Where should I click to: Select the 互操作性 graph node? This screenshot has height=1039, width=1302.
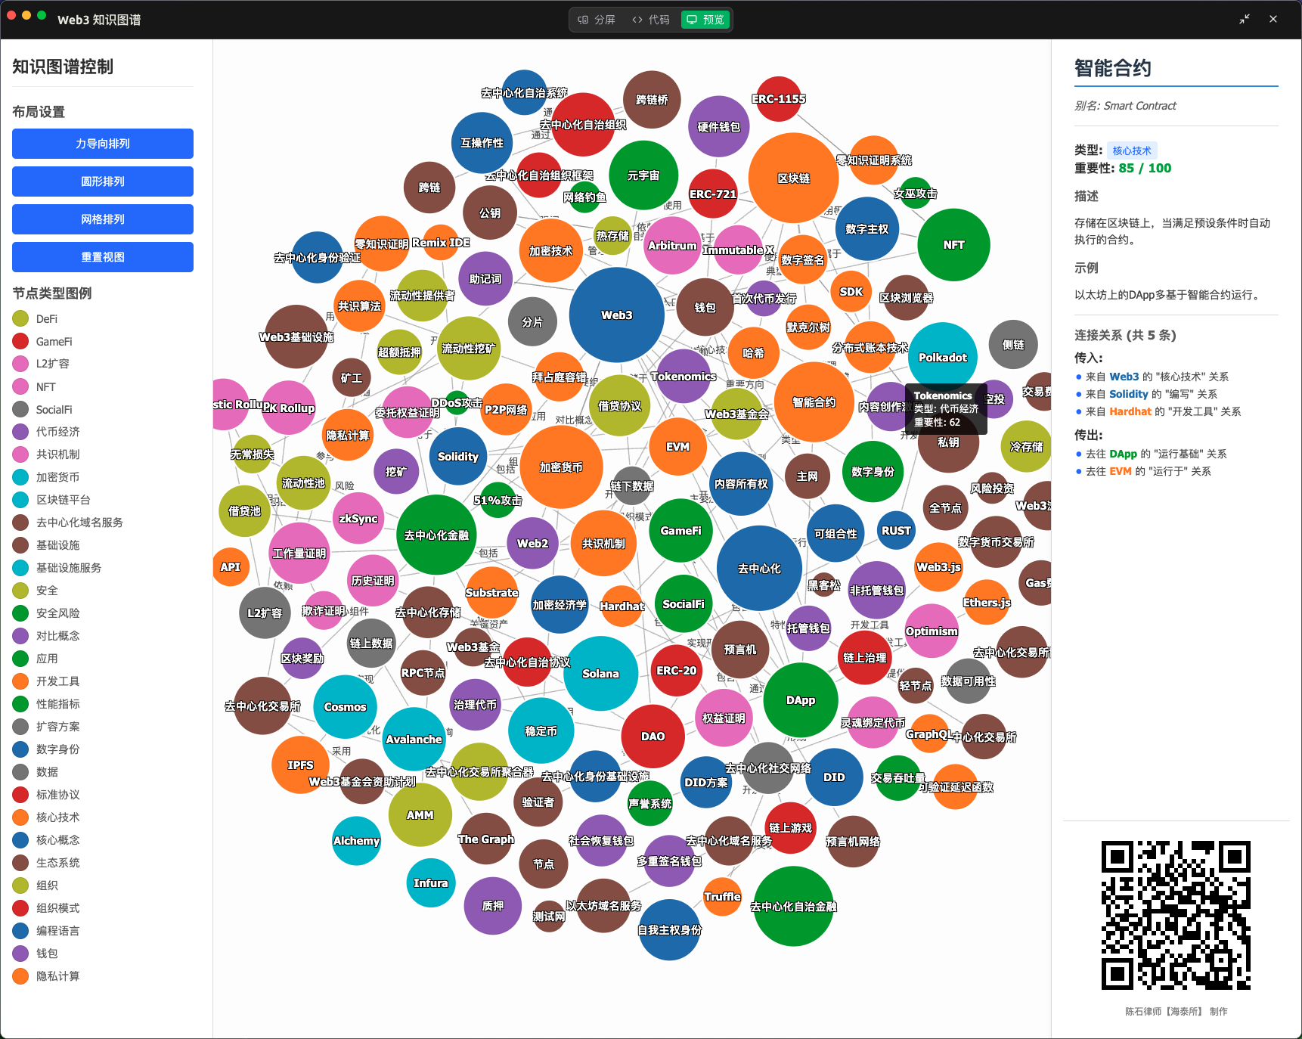point(482,143)
